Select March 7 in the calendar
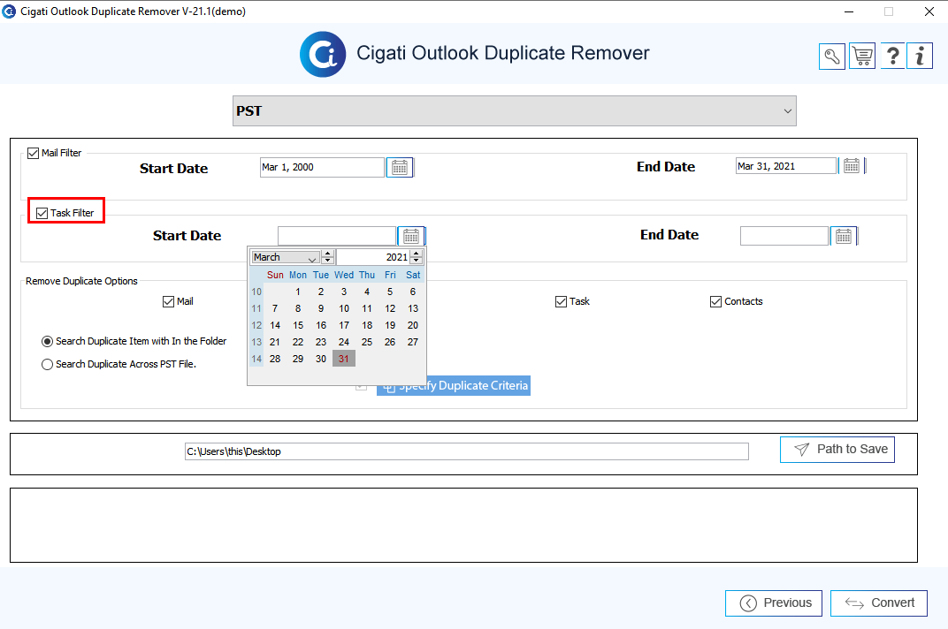Screen dimensions: 948x629 [275, 309]
